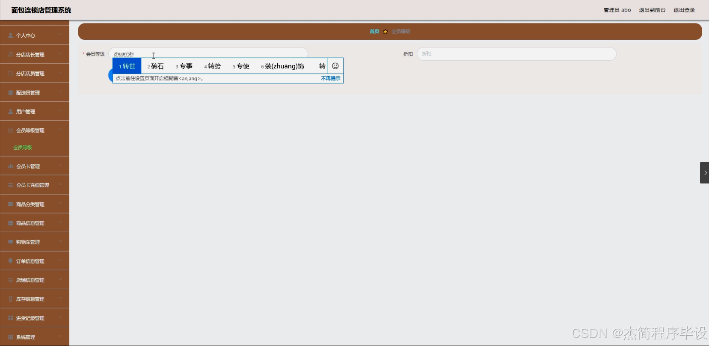
Task: Choose IME candidate 转势
Action: (x=212, y=66)
